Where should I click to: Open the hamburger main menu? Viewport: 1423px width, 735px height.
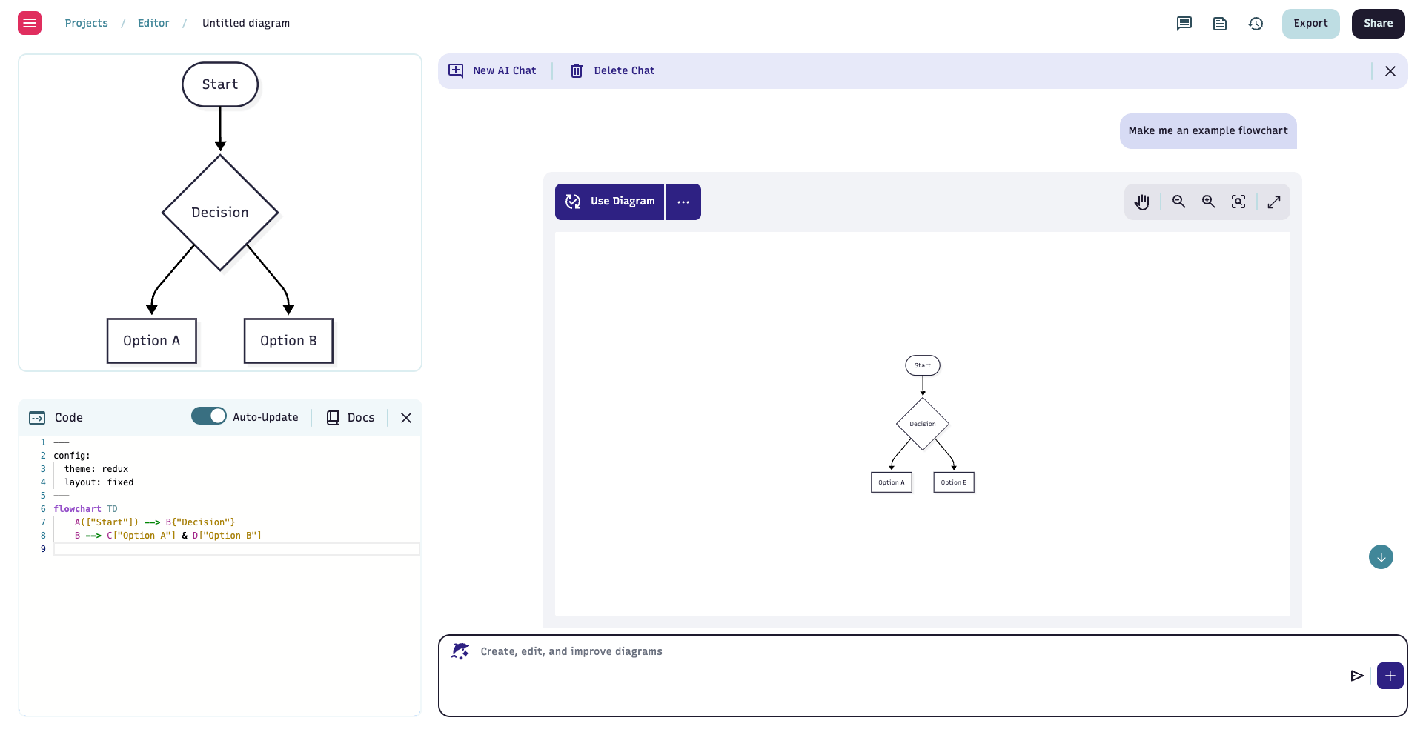(30, 23)
